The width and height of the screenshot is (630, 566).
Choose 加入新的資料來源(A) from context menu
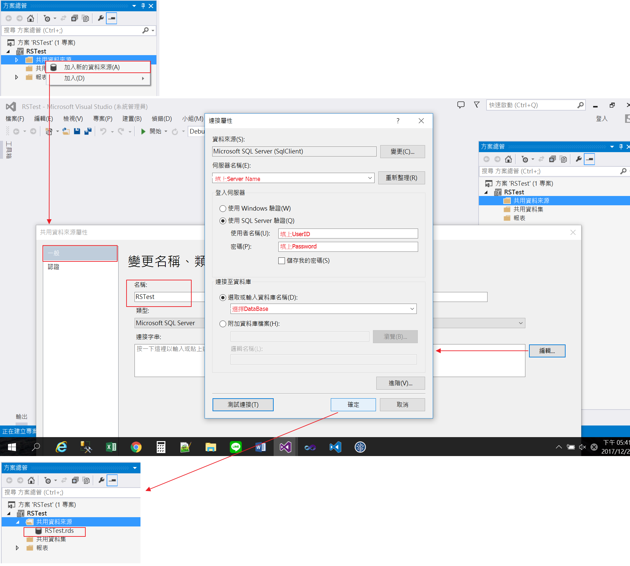click(x=98, y=67)
